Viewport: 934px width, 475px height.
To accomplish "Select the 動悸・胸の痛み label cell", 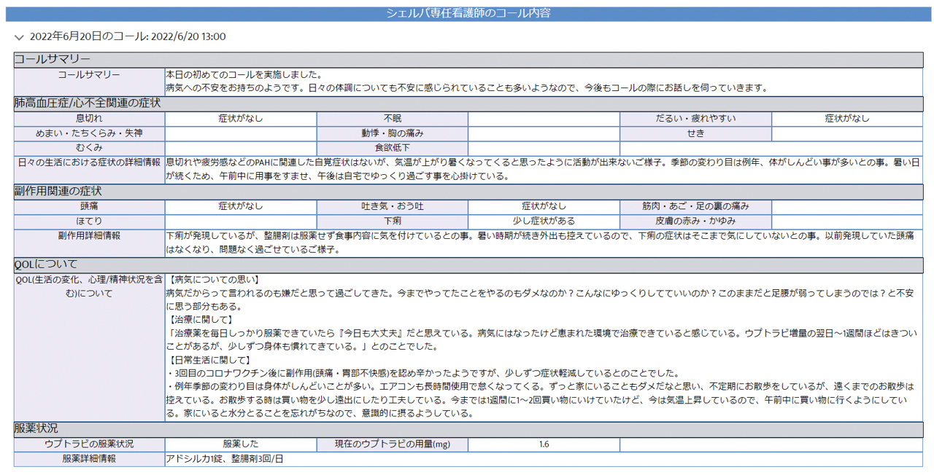I will click(x=393, y=133).
